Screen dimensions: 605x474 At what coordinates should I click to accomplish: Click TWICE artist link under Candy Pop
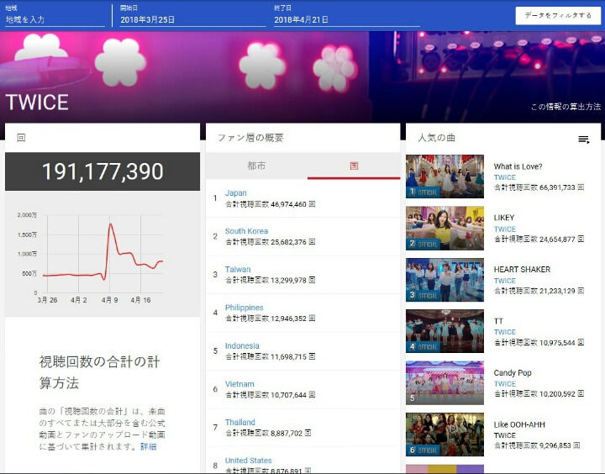(505, 384)
